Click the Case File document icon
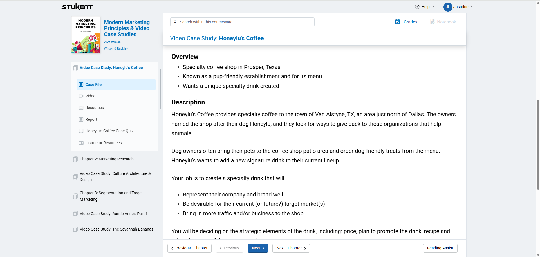 [81, 84]
